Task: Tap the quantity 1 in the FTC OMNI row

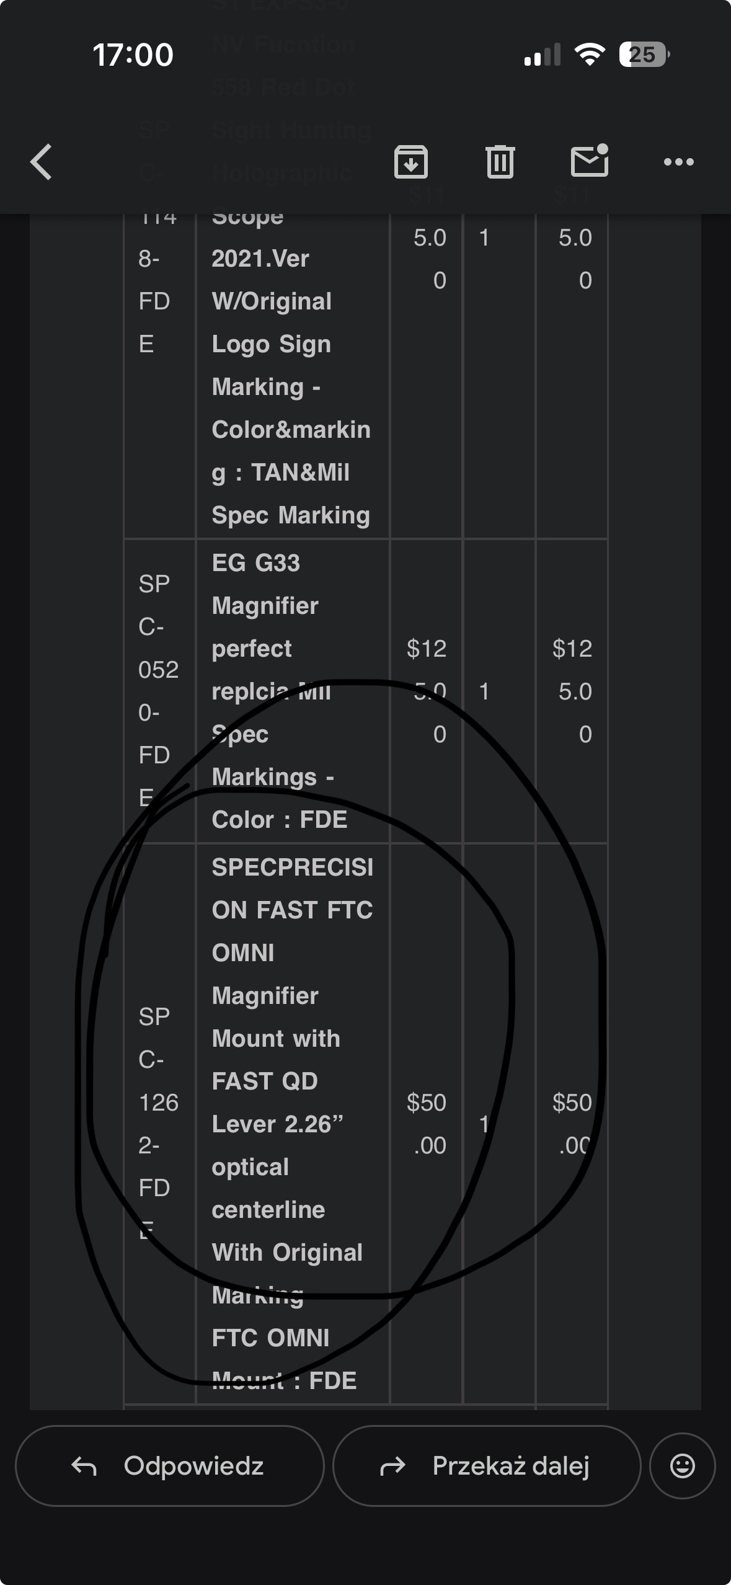Action: point(484,1124)
